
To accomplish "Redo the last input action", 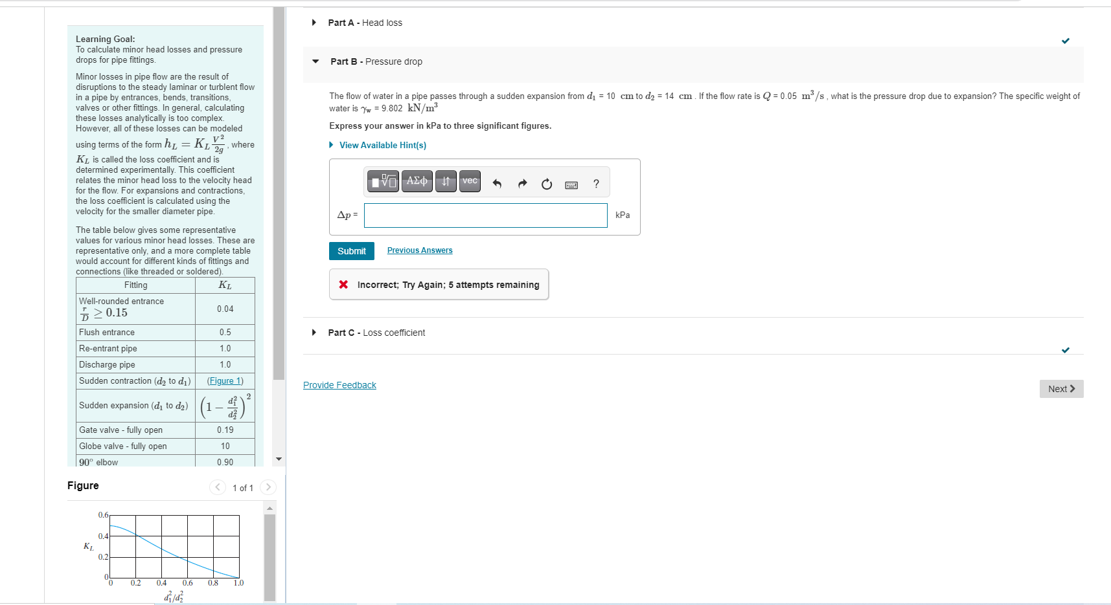I will [523, 184].
